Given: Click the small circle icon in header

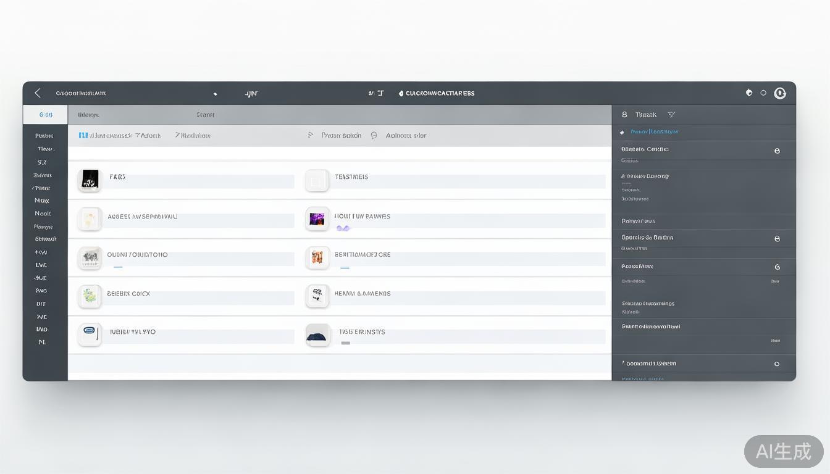Looking at the screenshot, I should [763, 93].
